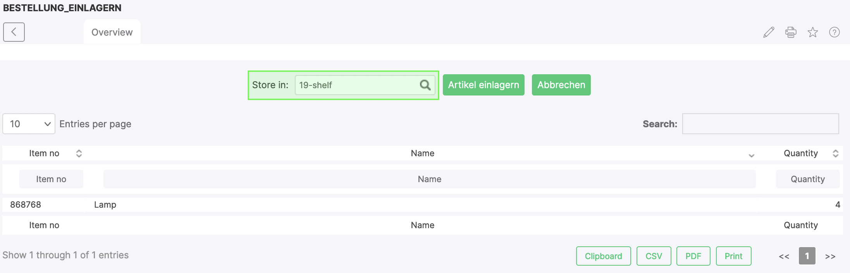
Task: Click the magnifier icon in Store in field
Action: pyautogui.click(x=425, y=85)
